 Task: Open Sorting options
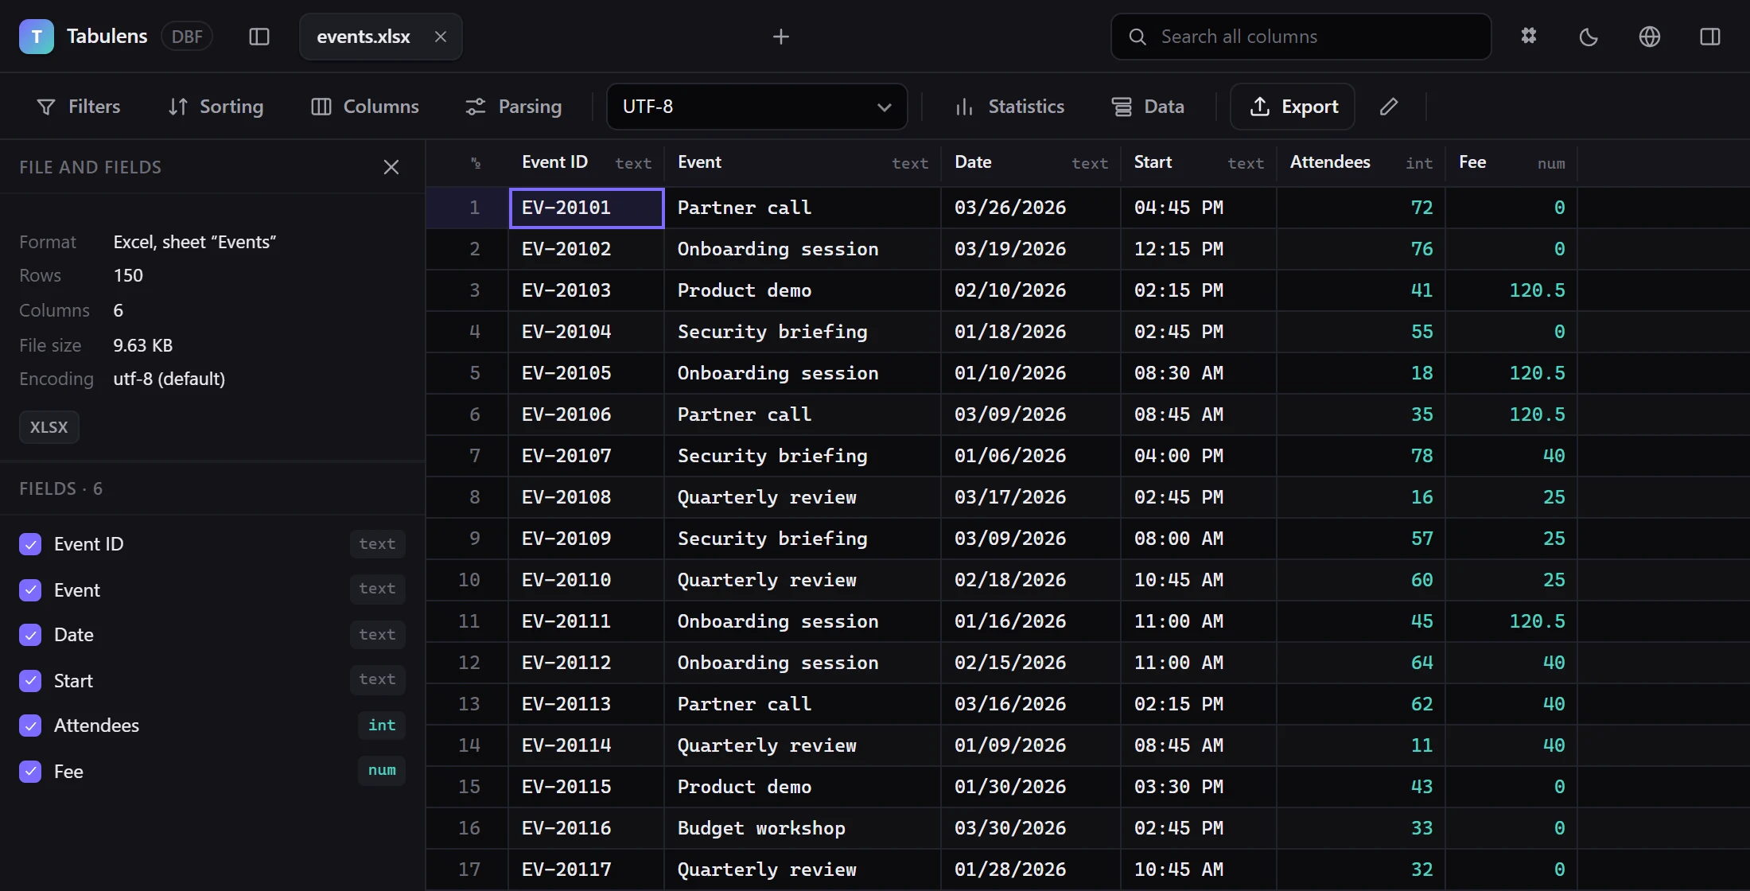(x=216, y=107)
